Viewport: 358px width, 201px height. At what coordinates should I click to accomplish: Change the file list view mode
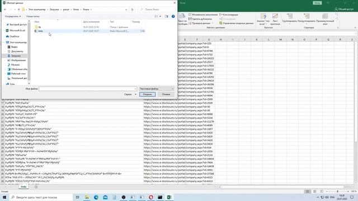[156, 16]
